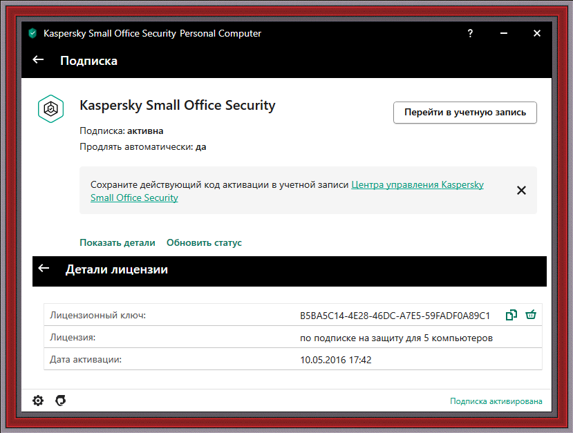Copy the license key to clipboard

click(x=511, y=315)
